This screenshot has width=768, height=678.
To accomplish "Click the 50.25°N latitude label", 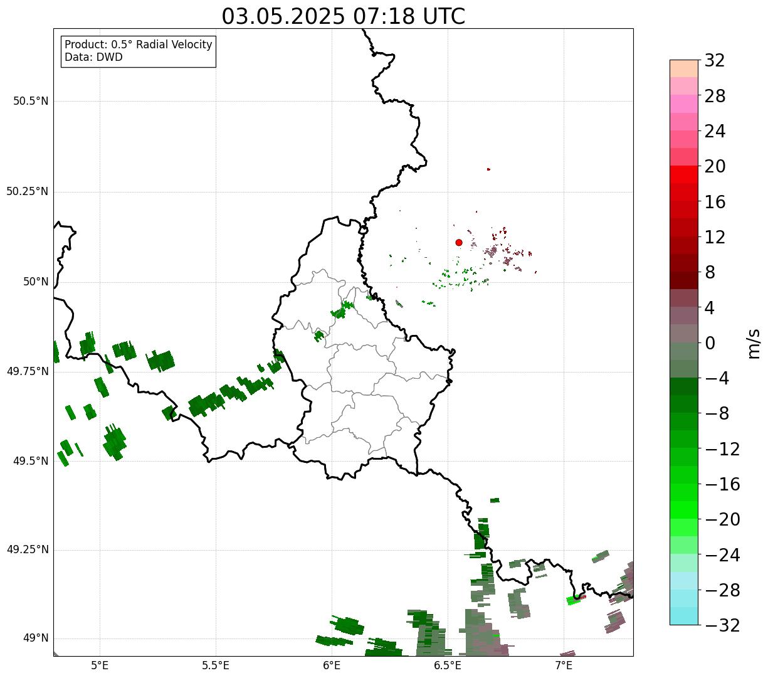I will pyautogui.click(x=28, y=191).
